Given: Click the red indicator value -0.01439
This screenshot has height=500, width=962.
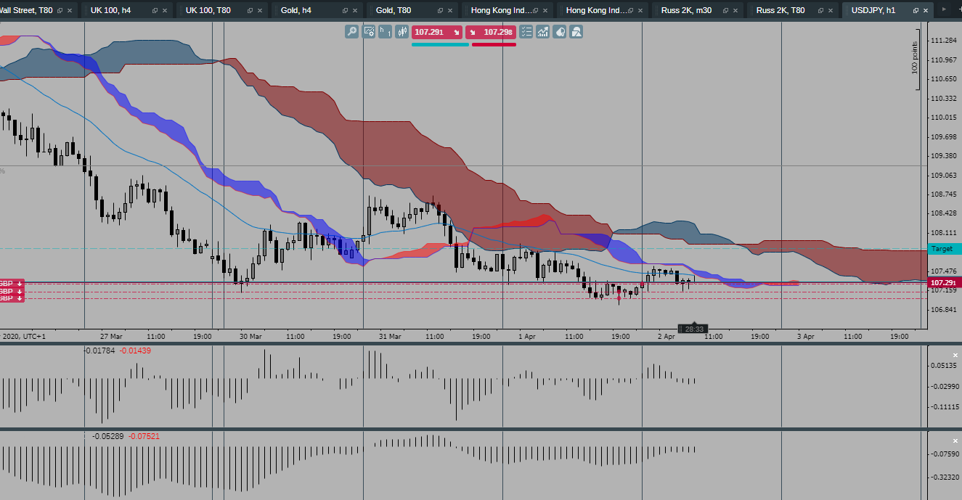Looking at the screenshot, I should pos(136,351).
